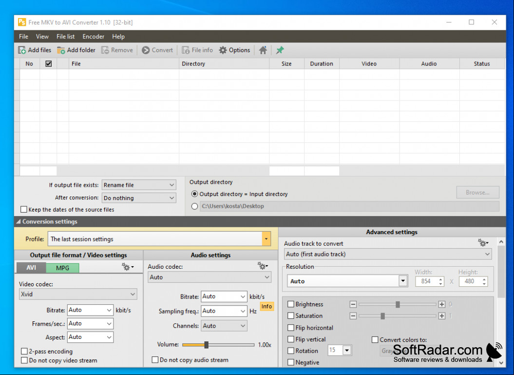Enable 2-pass encoding checkbox
Viewport: 514px width, 375px height.
(24, 352)
